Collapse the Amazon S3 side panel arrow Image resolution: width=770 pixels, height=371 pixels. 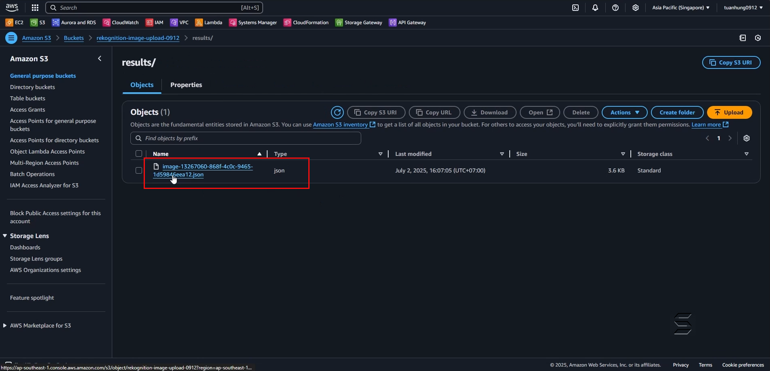point(100,59)
